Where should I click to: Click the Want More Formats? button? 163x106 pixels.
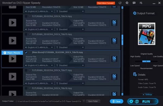point(106,3)
